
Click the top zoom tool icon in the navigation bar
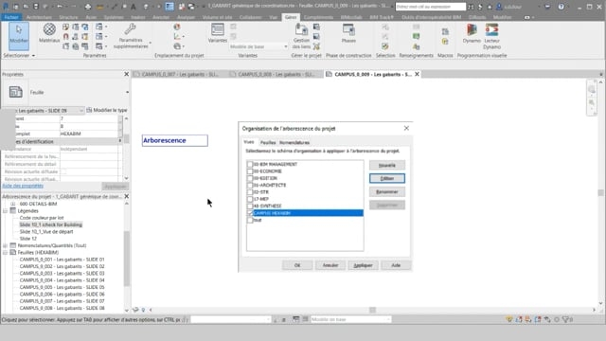(592, 89)
